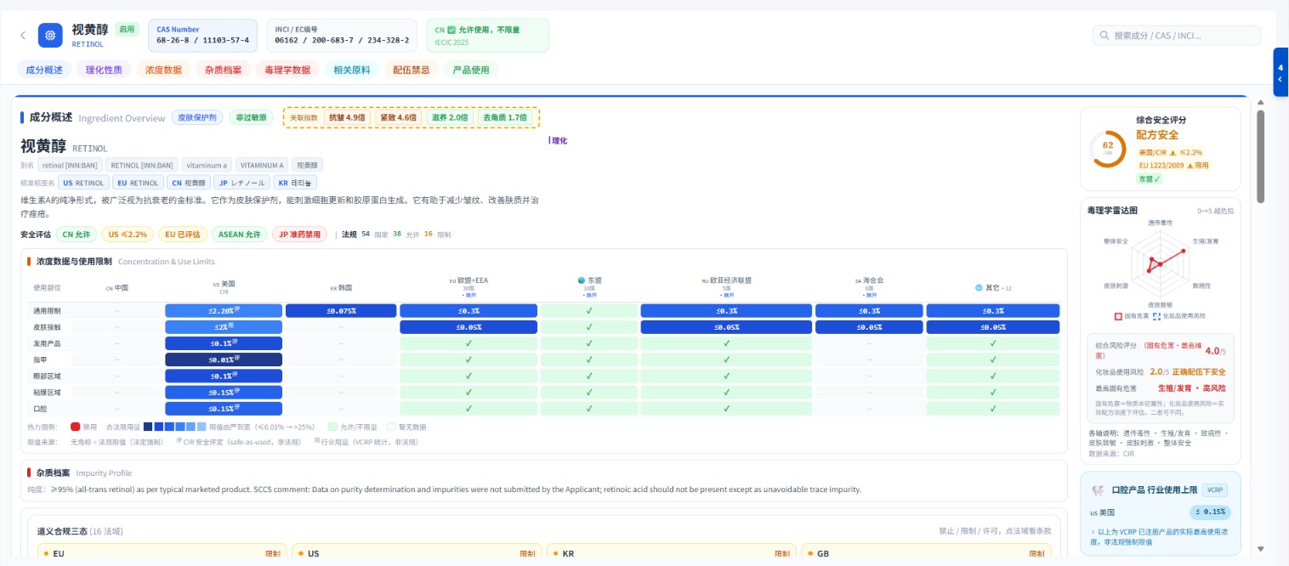Click 其它 checkmark in 口腔 row
The width and height of the screenshot is (1289, 566).
pyautogui.click(x=993, y=409)
